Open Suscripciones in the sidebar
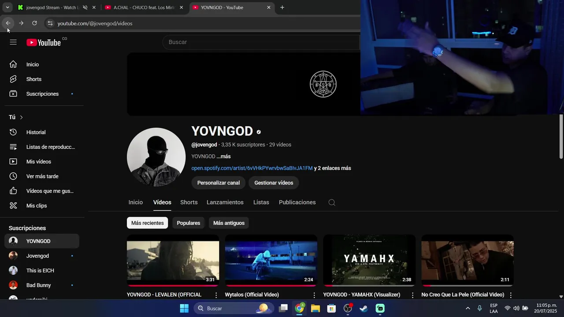 [x=42, y=94]
